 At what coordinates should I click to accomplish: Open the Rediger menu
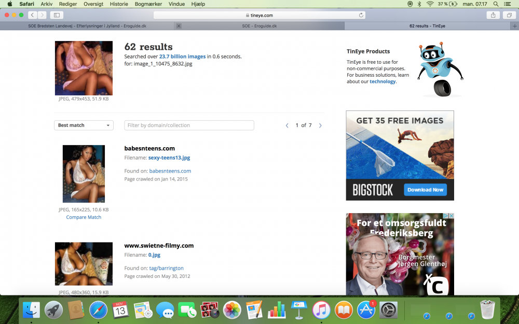[68, 4]
